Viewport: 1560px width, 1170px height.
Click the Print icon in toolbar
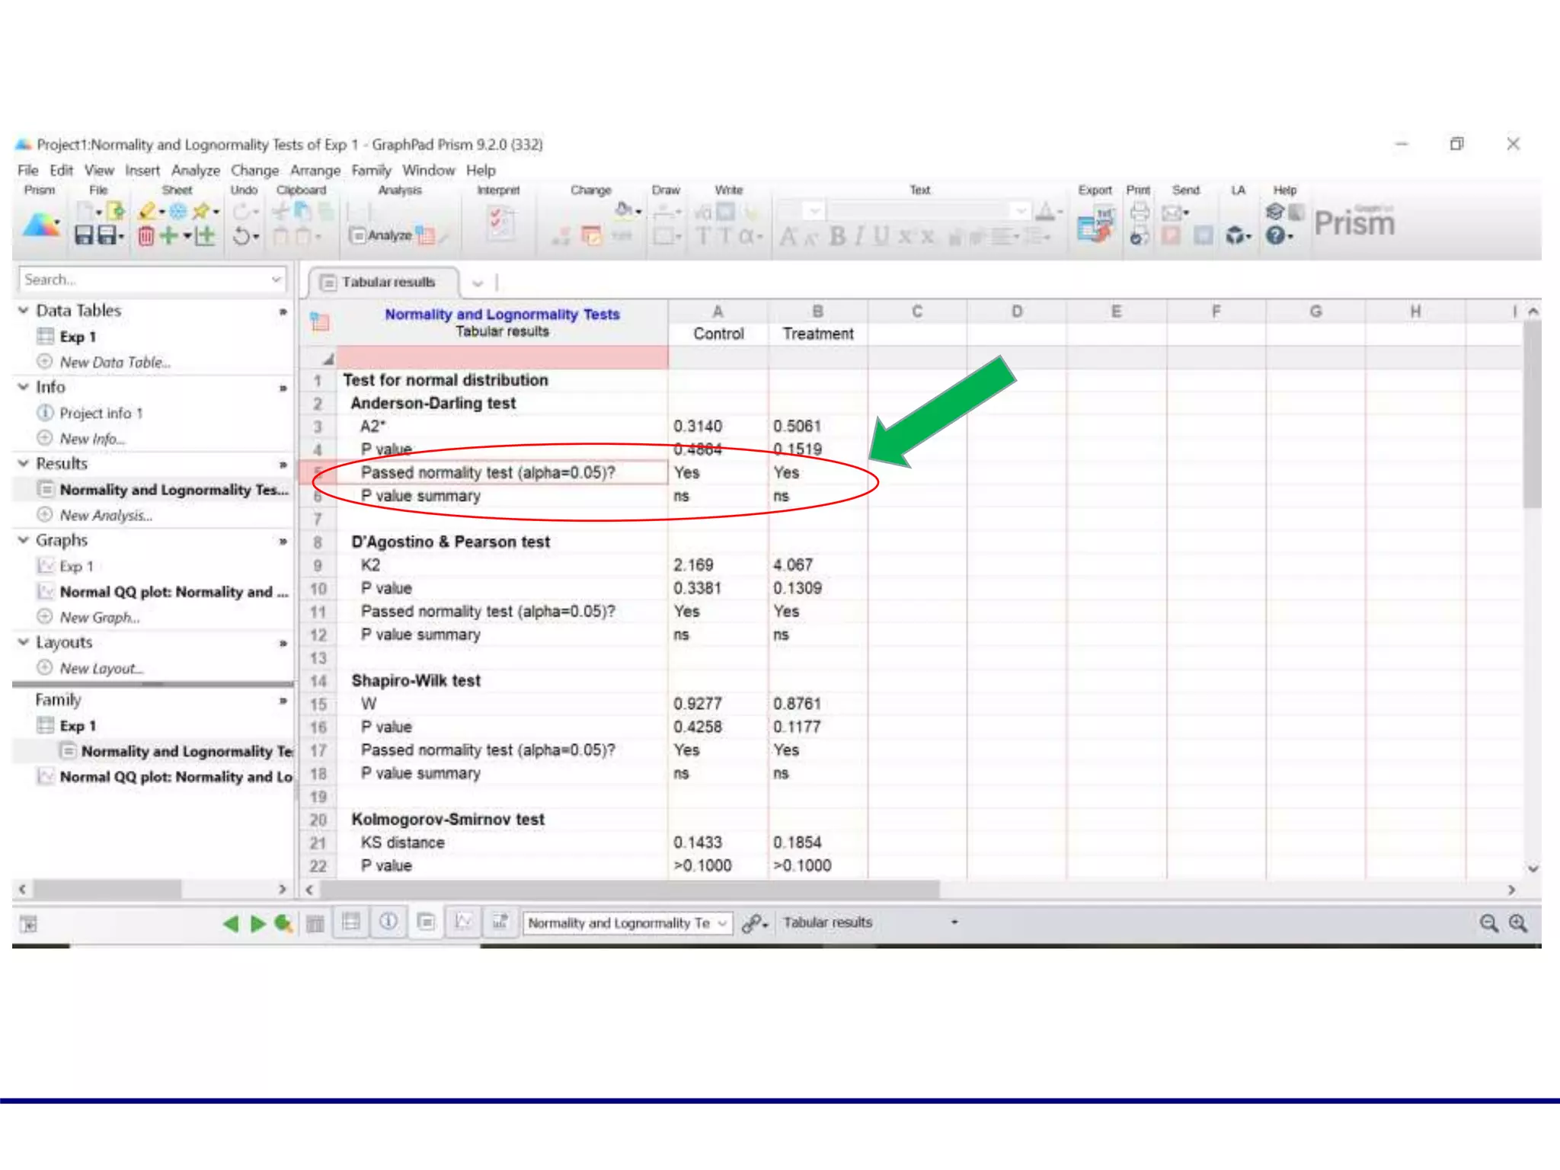point(1140,213)
